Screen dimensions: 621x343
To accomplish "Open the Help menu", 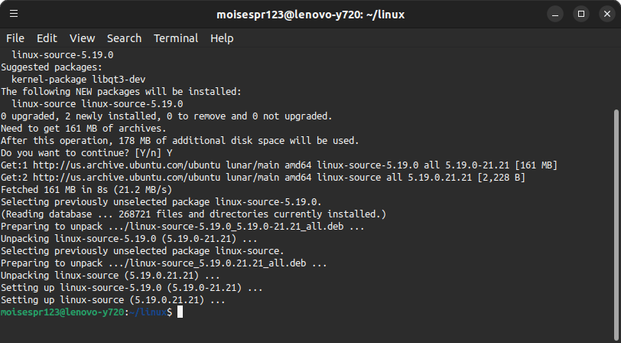I will 222,38.
